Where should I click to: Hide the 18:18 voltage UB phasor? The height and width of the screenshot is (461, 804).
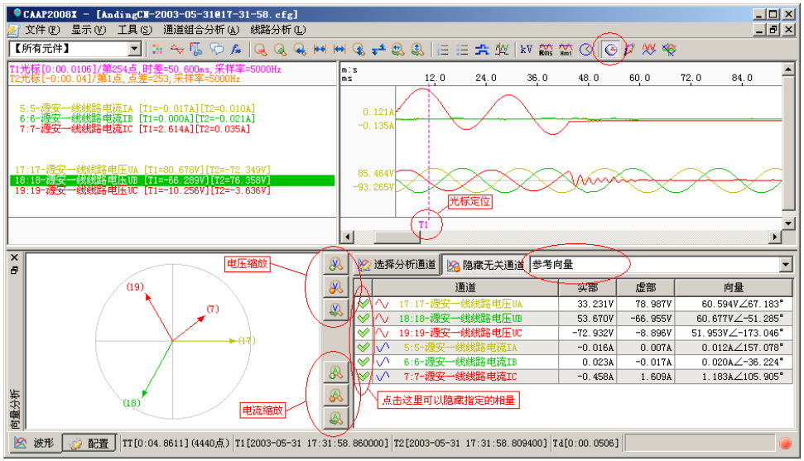click(363, 318)
